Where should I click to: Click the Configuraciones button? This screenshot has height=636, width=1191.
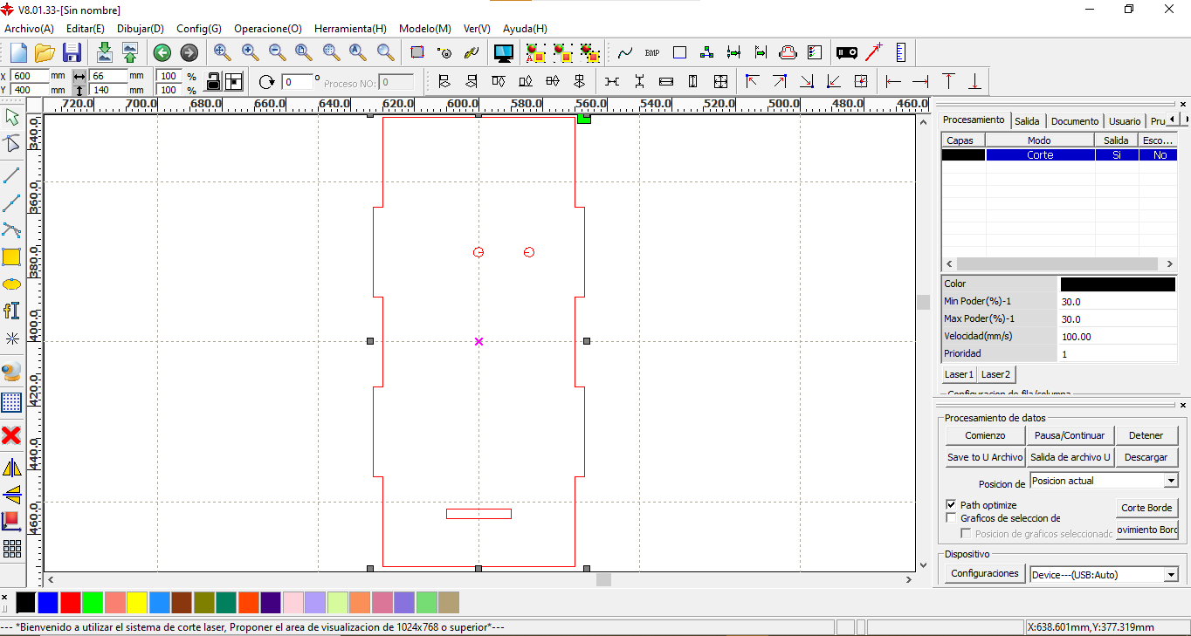click(x=985, y=573)
